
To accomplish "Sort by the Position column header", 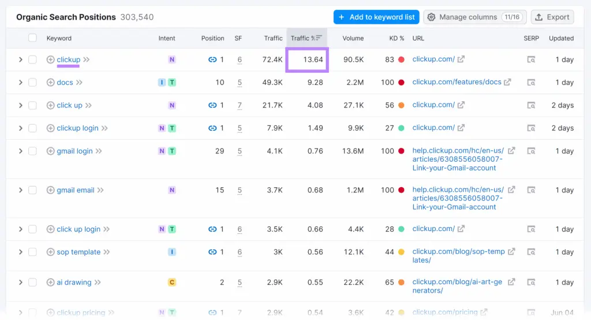I will point(212,38).
